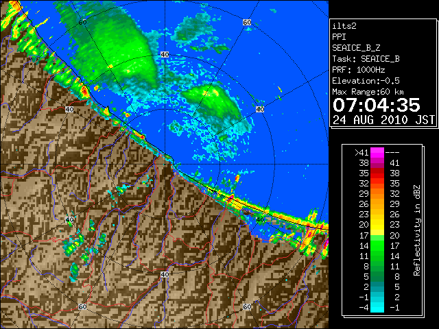439x329 pixels.
Task: Pick the cyan -4 to -1 dBZ band
Action: [x=377, y=307]
